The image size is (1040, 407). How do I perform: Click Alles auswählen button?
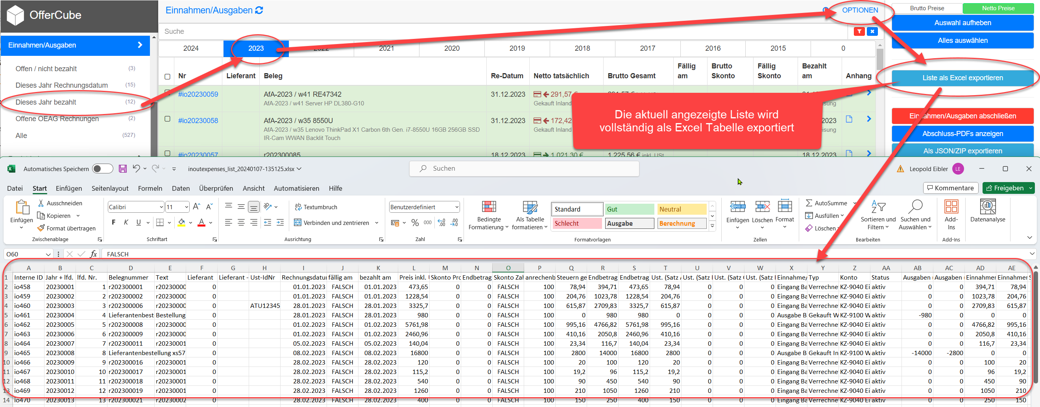(x=962, y=41)
